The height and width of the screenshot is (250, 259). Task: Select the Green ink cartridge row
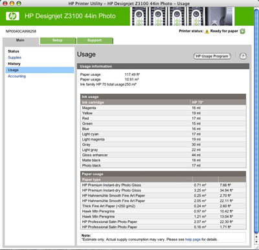tap(163, 124)
